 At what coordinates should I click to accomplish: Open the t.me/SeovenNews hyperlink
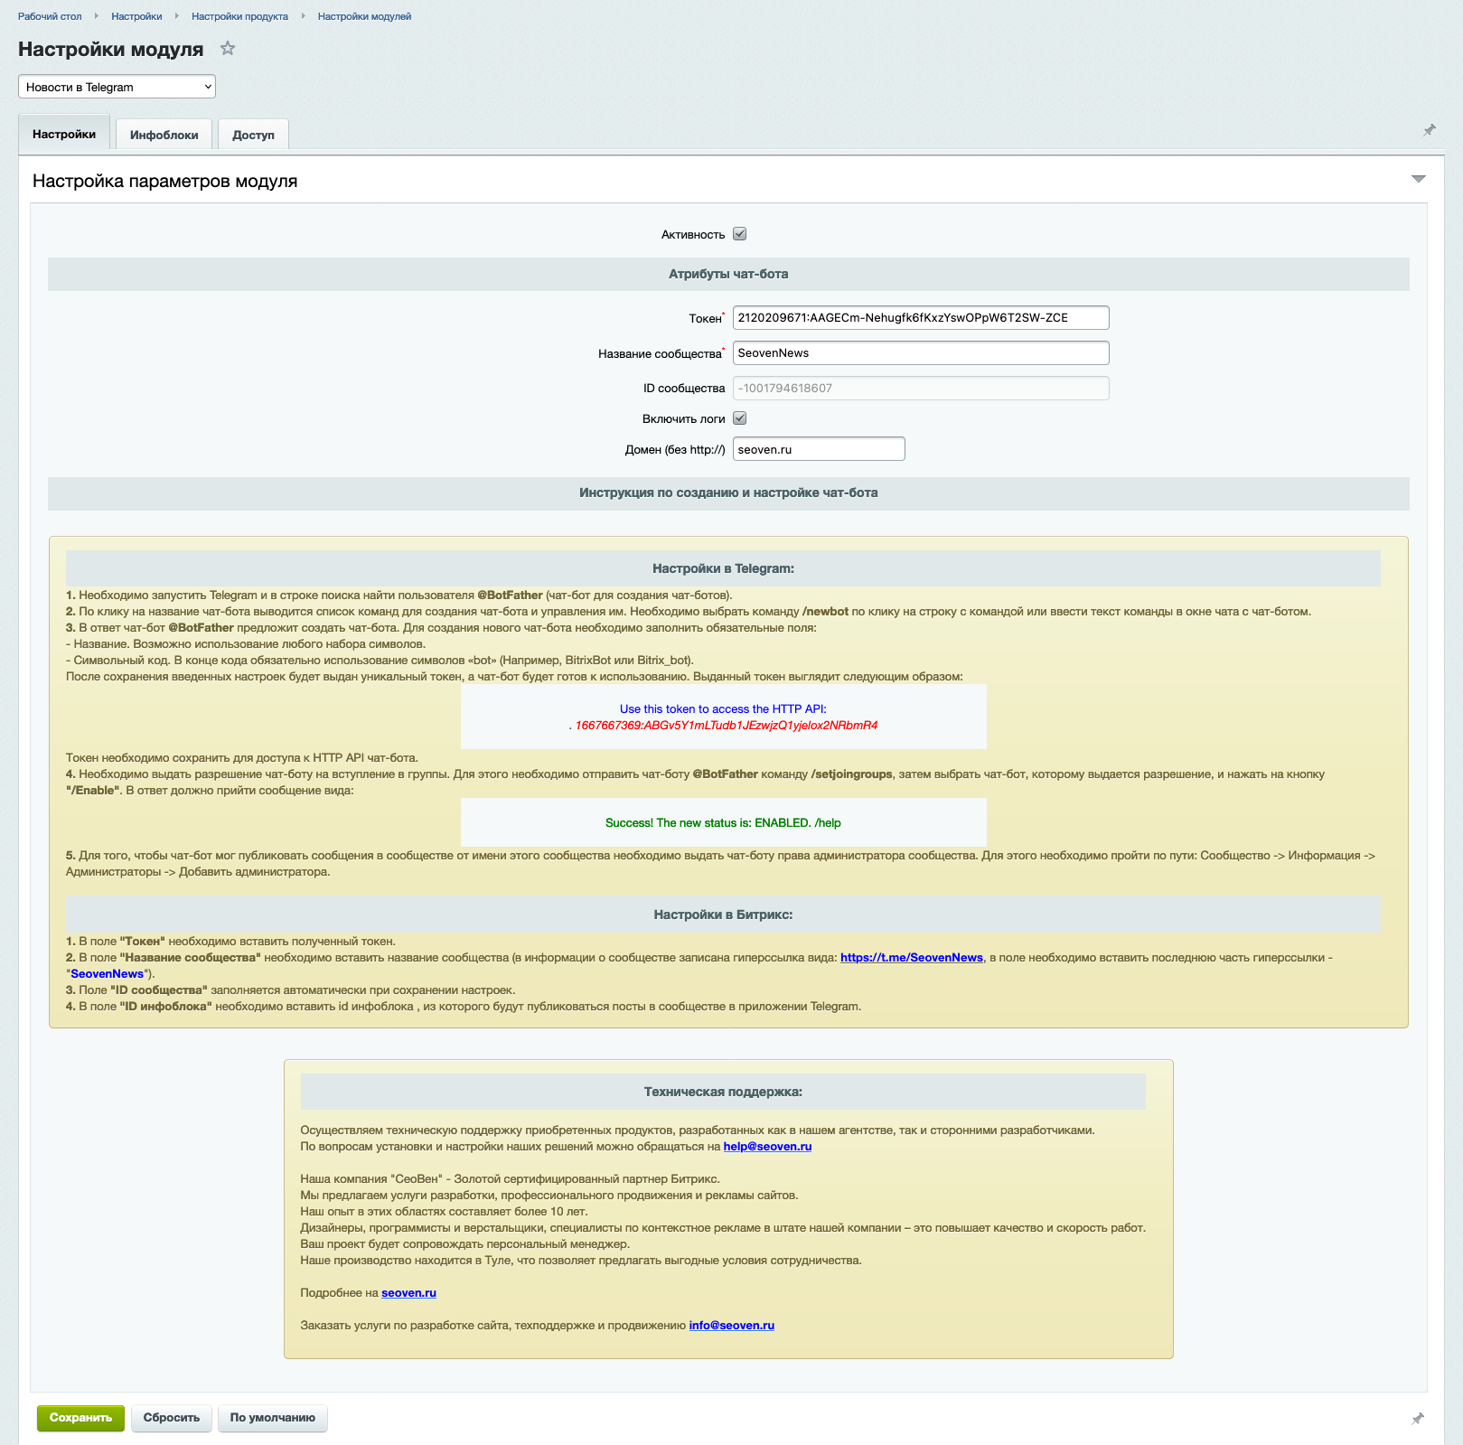pos(911,958)
